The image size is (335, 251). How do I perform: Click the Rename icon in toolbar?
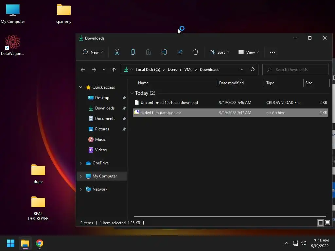[164, 52]
